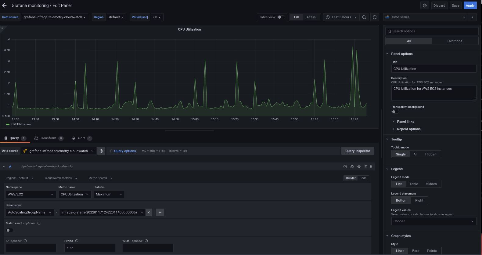The width and height of the screenshot is (482, 255).
Task: Open Time series visualization picker
Action: point(425,17)
